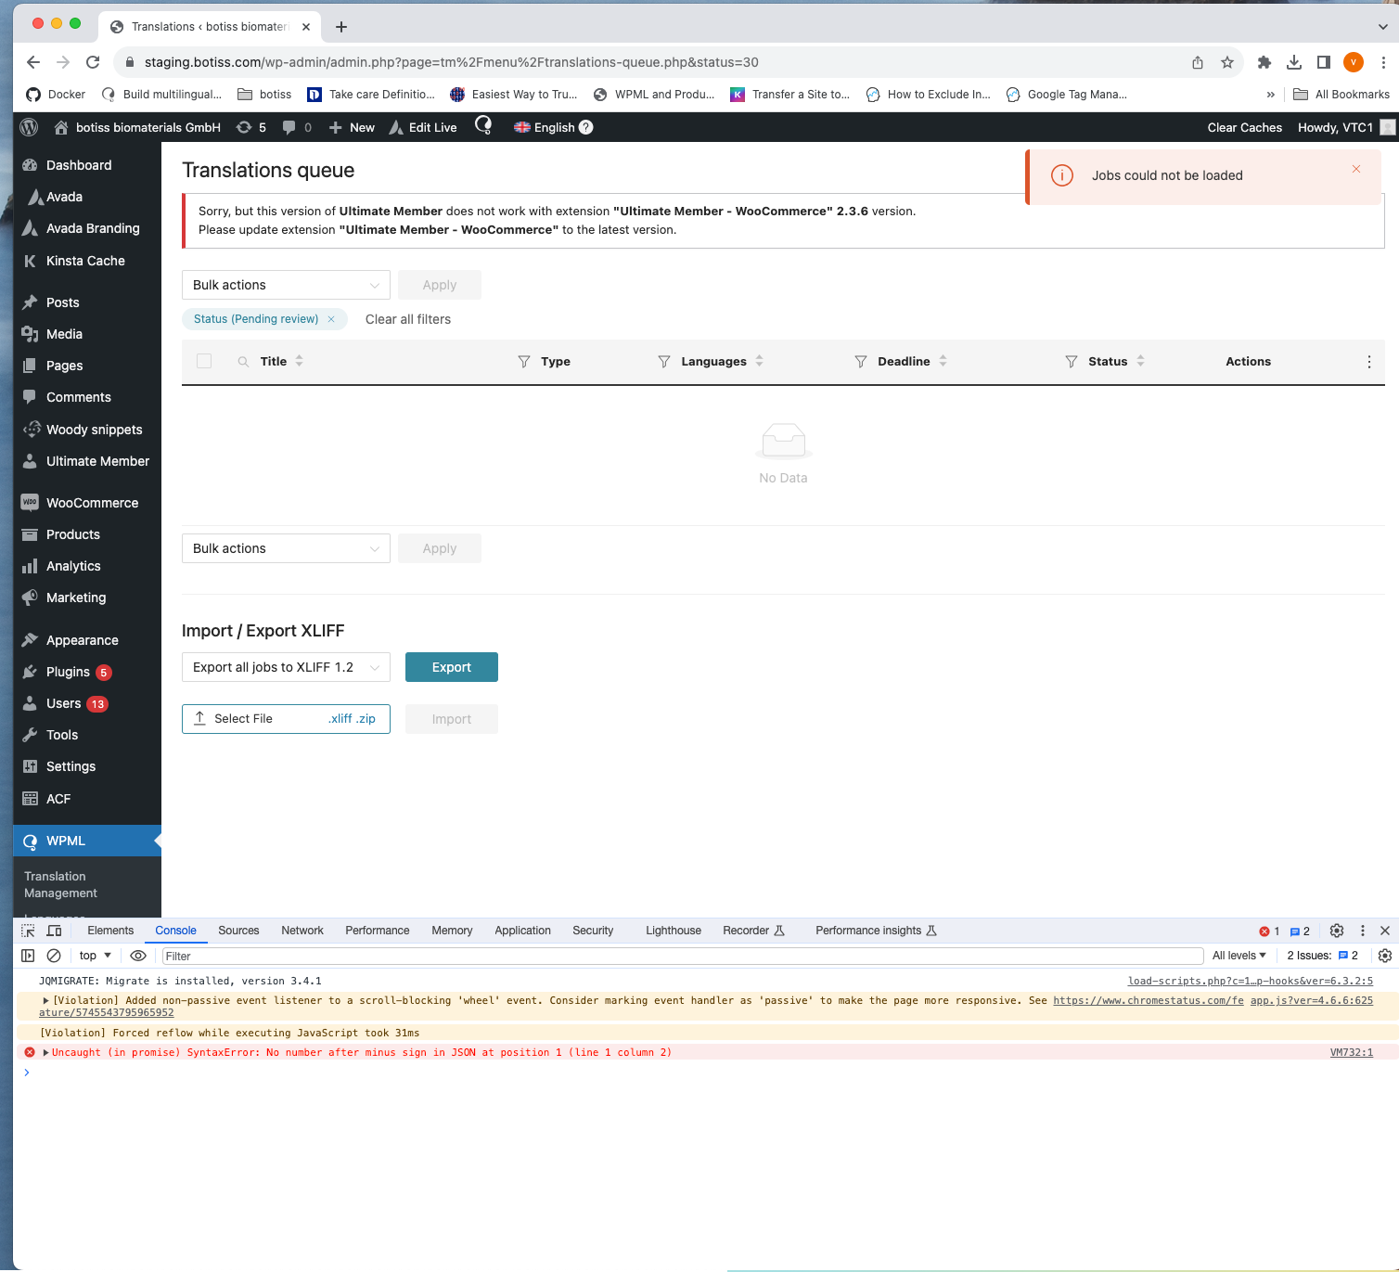This screenshot has width=1399, height=1272.
Task: Open console settings gear beside Issues
Action: click(1385, 956)
